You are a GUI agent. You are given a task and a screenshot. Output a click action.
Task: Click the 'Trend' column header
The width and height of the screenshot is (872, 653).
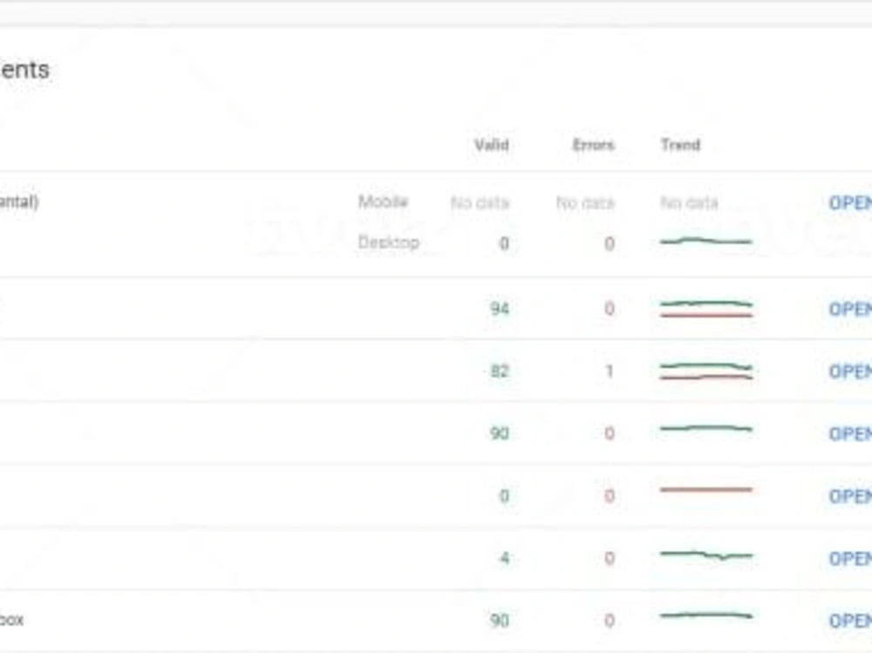pos(680,146)
